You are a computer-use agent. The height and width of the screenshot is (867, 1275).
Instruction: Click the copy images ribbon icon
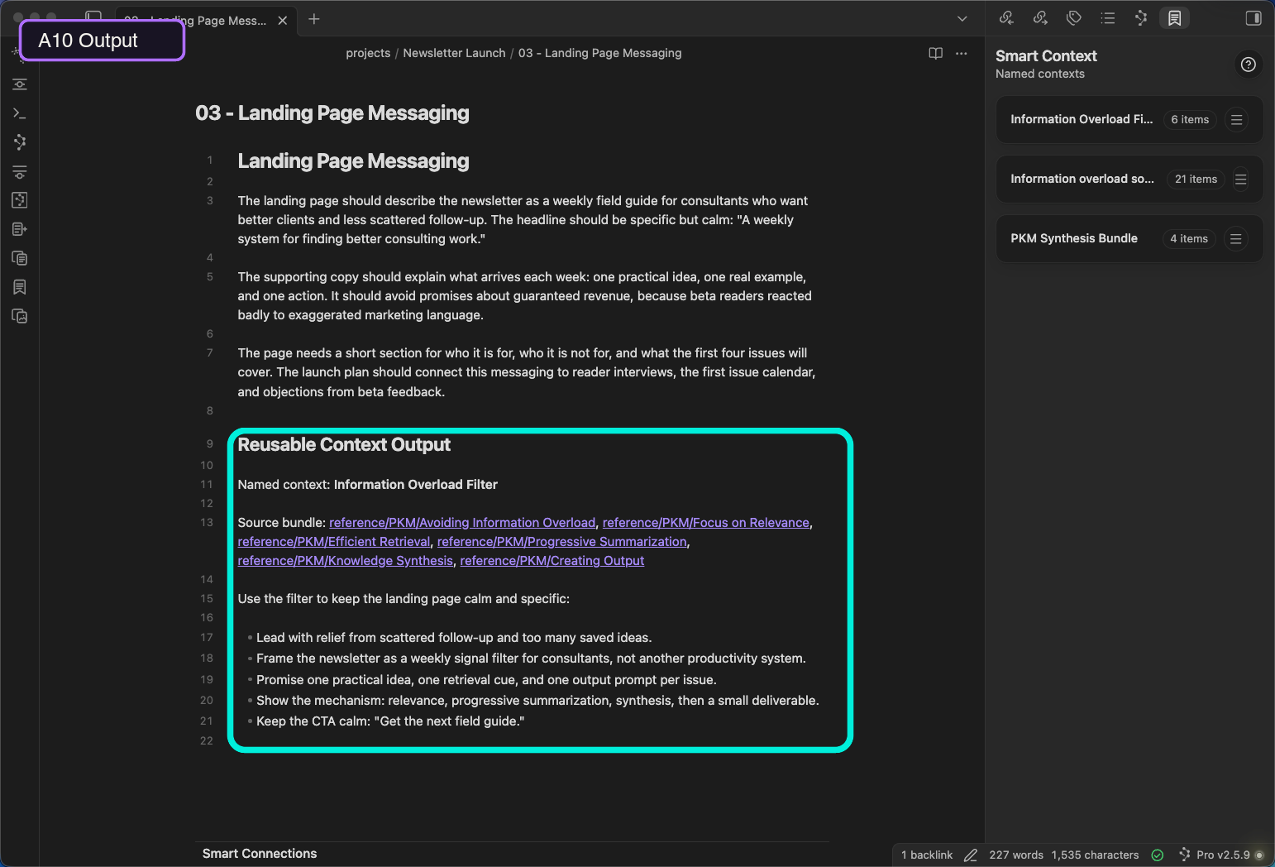click(20, 316)
